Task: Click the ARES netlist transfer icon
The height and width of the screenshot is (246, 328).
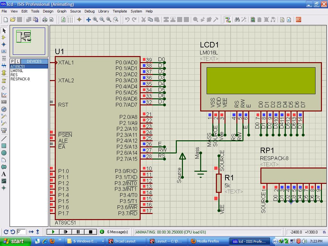Action: tap(299, 20)
